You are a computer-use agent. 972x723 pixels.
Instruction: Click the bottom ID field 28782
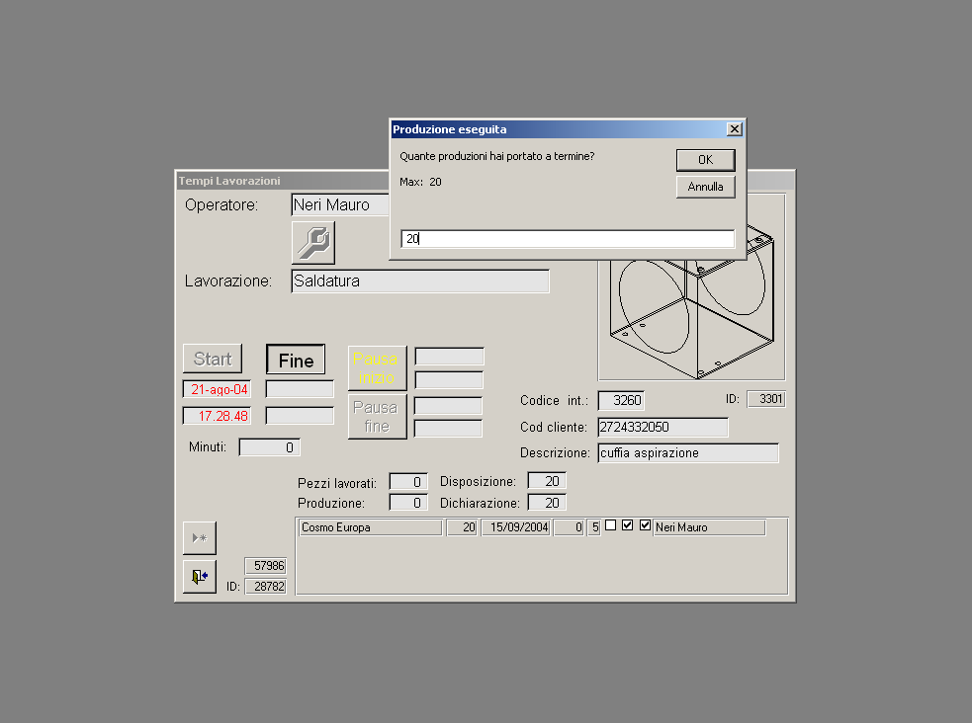(x=265, y=586)
